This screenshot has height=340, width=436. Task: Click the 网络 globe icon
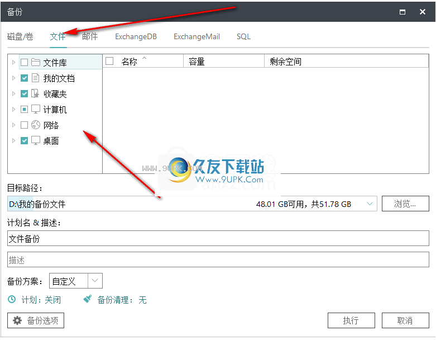[x=36, y=125]
